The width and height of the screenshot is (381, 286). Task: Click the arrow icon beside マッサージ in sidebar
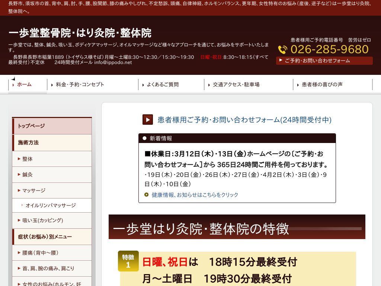(19, 191)
